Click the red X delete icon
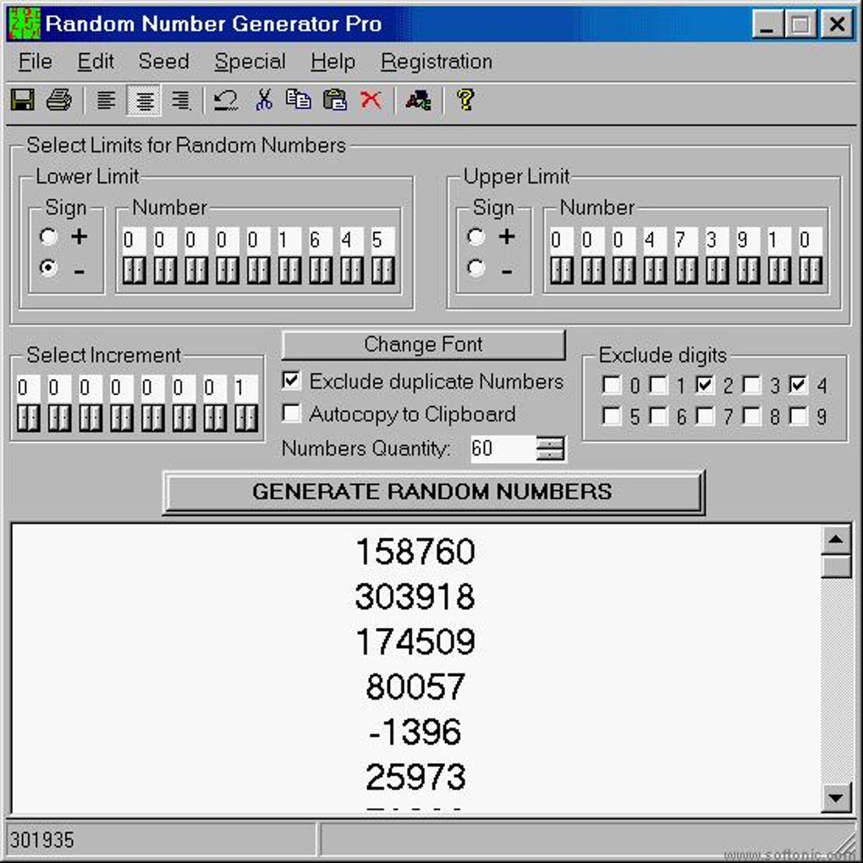Screen dimensions: 863x863 click(371, 100)
